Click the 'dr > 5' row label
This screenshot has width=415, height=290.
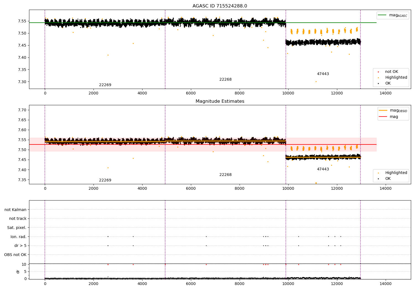tap(20, 246)
